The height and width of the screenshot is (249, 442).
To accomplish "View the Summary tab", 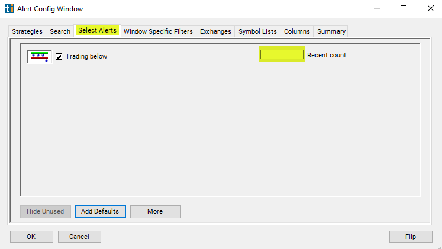I will pos(331,31).
